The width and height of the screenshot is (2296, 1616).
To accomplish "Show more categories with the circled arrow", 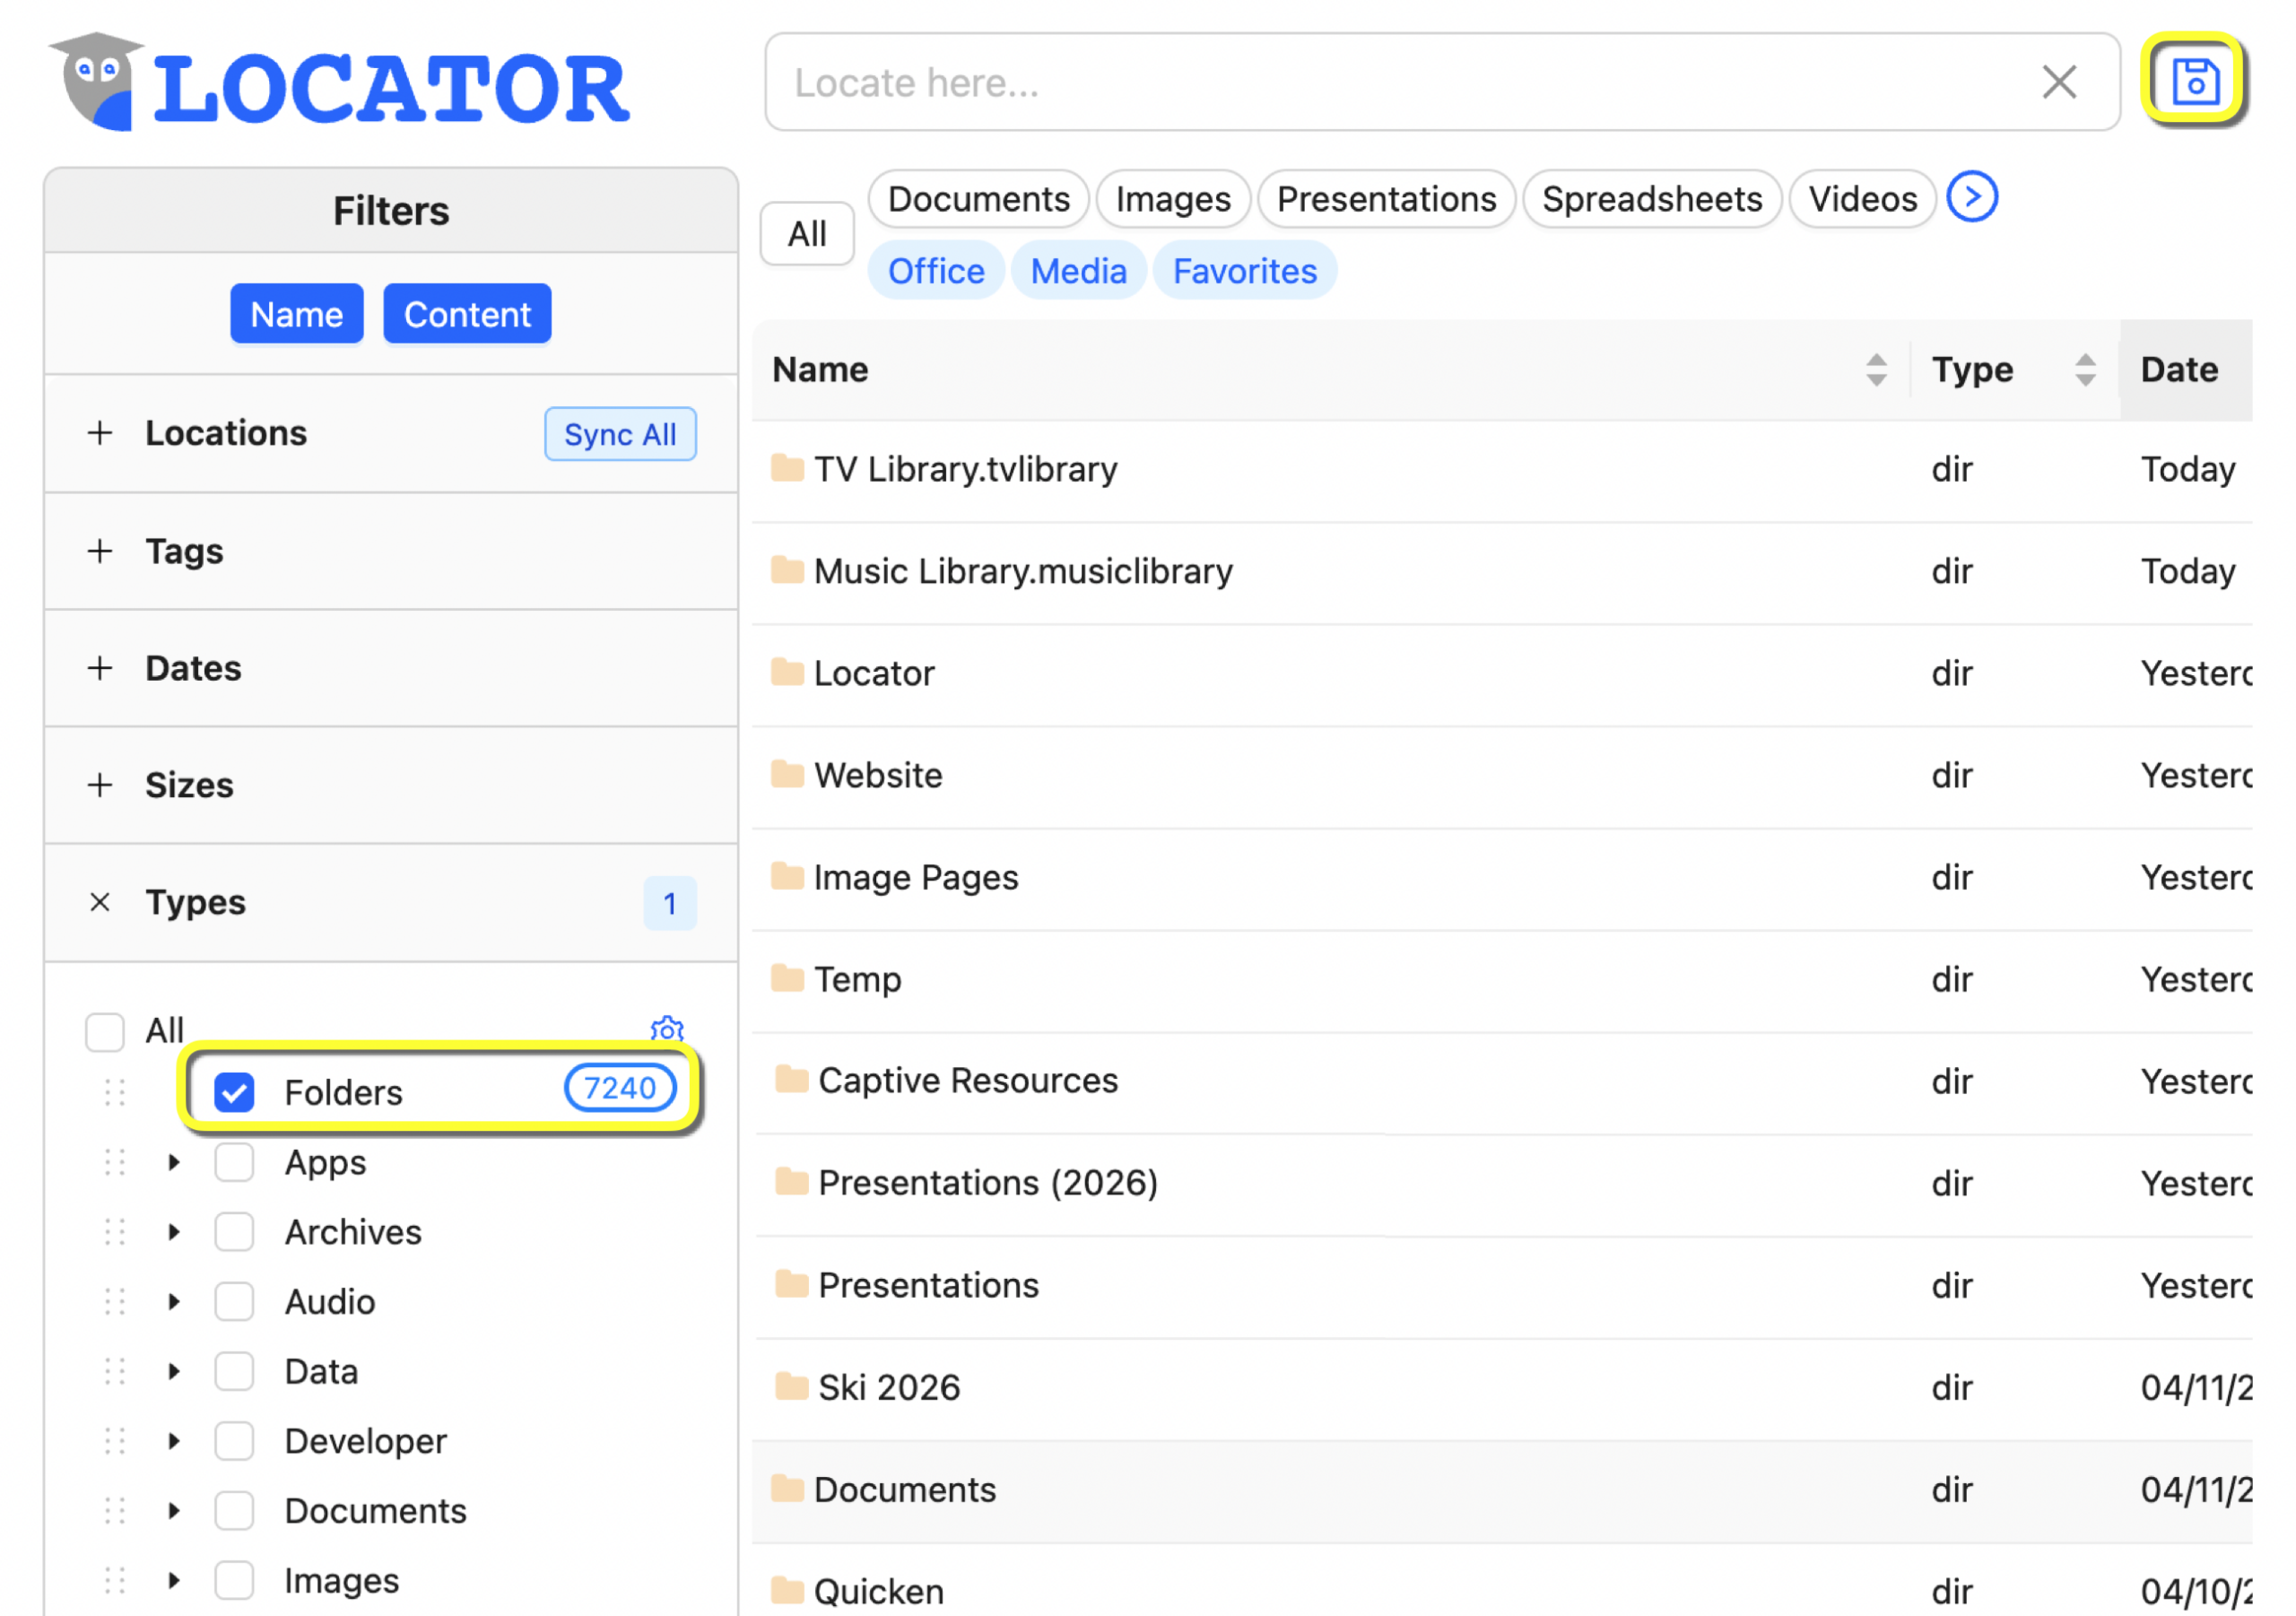I will [1971, 197].
